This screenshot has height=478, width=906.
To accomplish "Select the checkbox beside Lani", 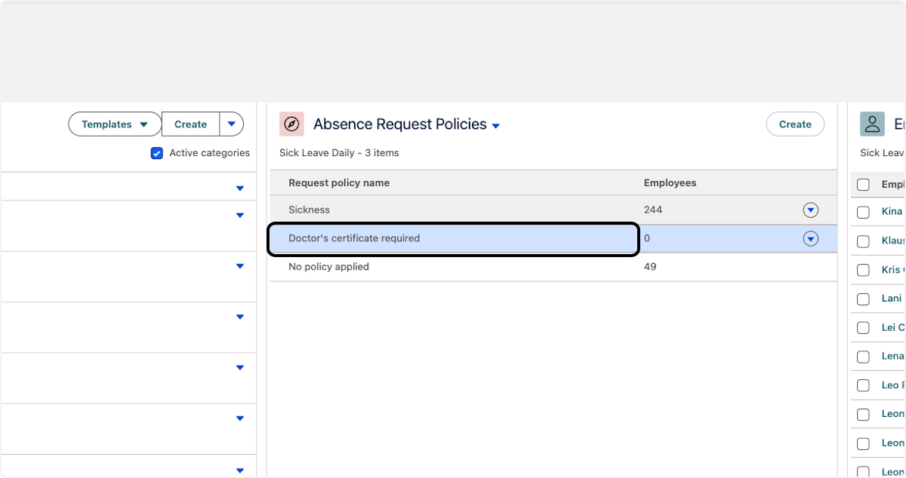I will point(863,299).
